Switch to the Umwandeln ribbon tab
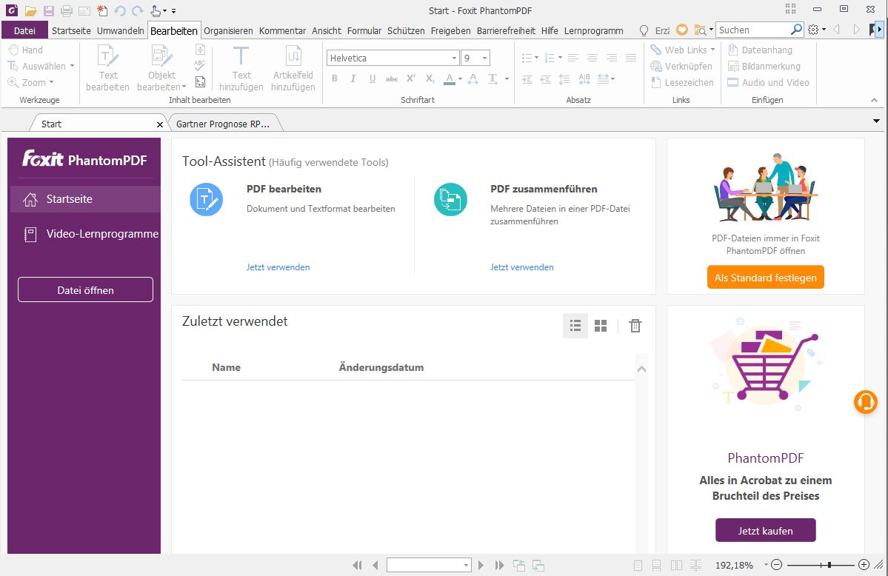Image resolution: width=888 pixels, height=576 pixels. (x=121, y=30)
